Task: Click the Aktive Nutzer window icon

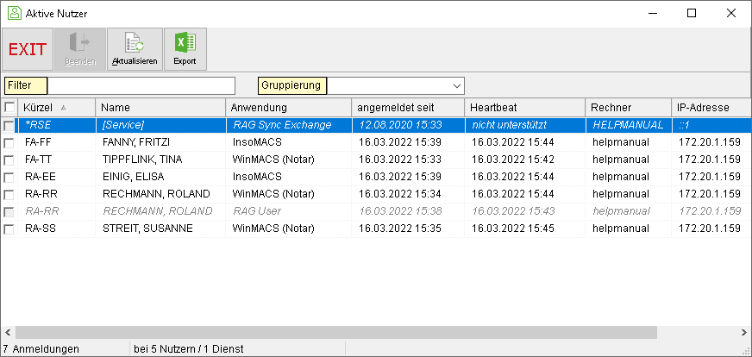Action: point(15,14)
